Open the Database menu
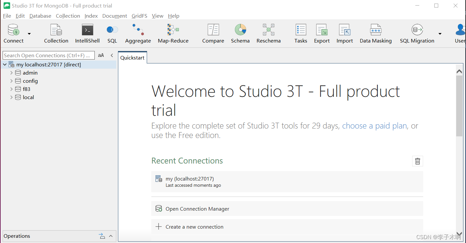Screen dimensions: 466x243 click(40, 16)
